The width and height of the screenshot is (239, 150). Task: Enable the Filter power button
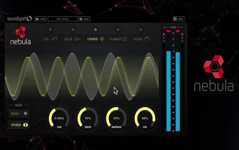point(141,29)
